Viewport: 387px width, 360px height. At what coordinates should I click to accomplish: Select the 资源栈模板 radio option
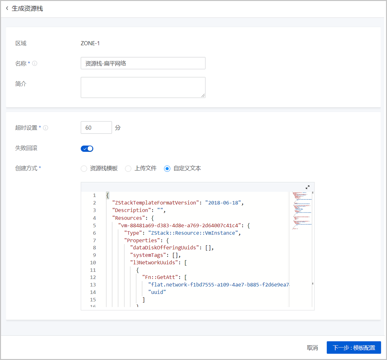point(84,169)
